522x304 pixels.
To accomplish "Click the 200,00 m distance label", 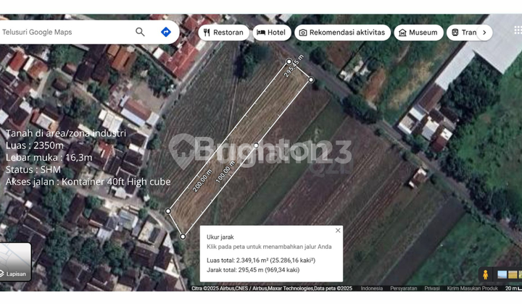I will (x=202, y=180).
